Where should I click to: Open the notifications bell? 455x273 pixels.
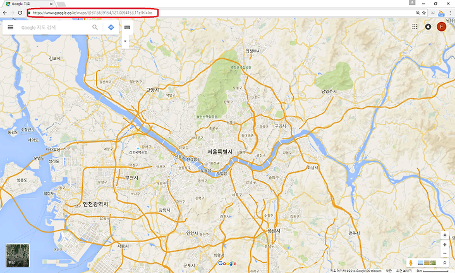pos(428,27)
